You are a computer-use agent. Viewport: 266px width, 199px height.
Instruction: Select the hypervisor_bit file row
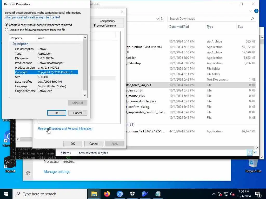(x=191, y=90)
